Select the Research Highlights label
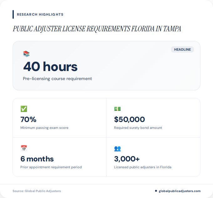Screen dimensions: 213x198 [x=40, y=14]
